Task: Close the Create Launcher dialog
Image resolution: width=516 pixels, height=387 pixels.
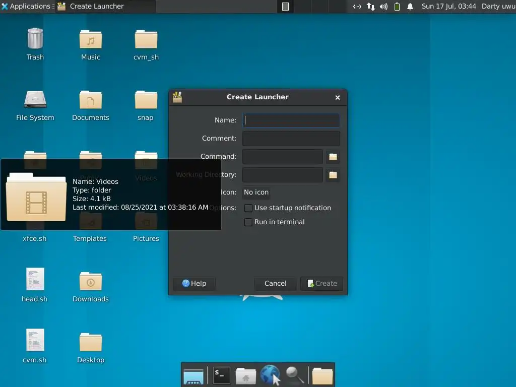Action: point(337,97)
